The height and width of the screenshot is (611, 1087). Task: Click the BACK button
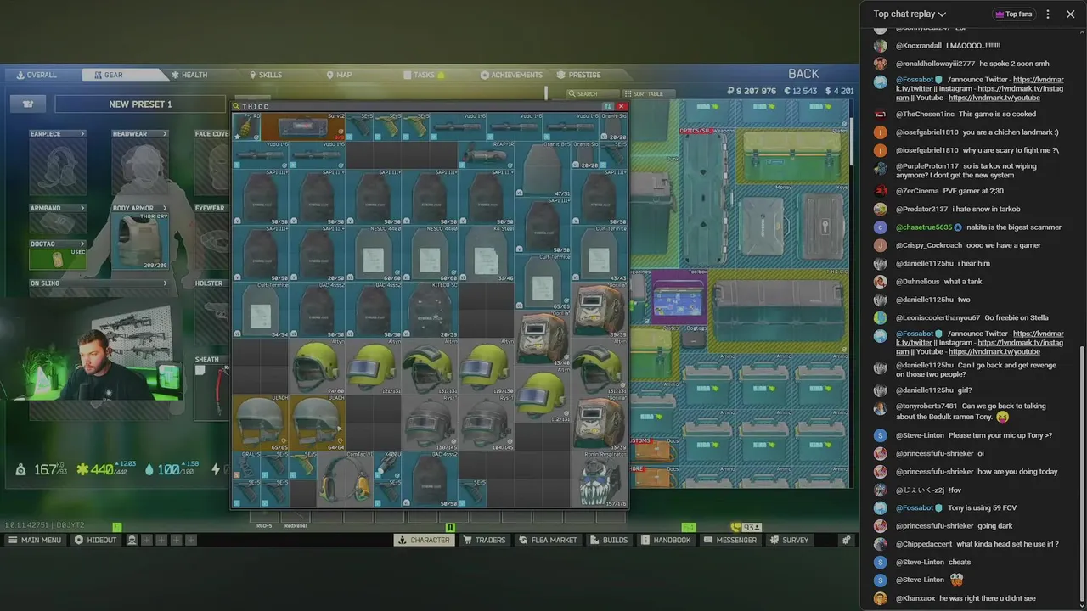click(803, 74)
